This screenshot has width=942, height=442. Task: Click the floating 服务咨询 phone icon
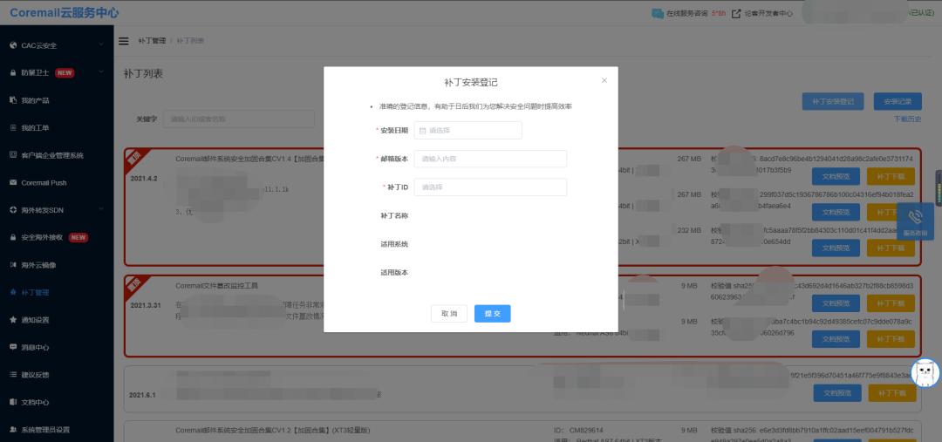[x=915, y=218]
